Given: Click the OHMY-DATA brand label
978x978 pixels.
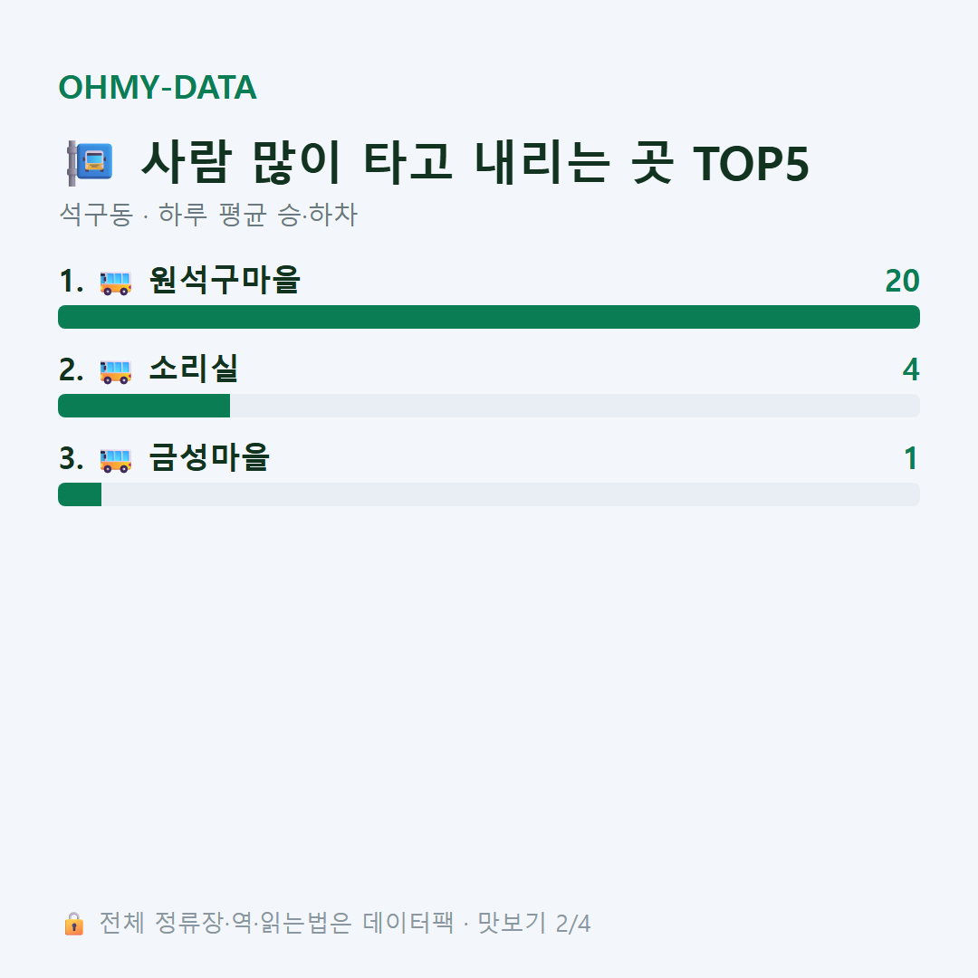Looking at the screenshot, I should (158, 87).
